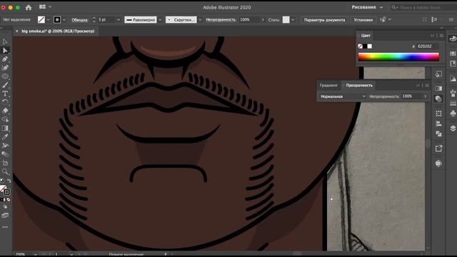Image resolution: width=457 pixels, height=257 pixels.
Task: Select the Rotate tool
Action: click(x=5, y=102)
